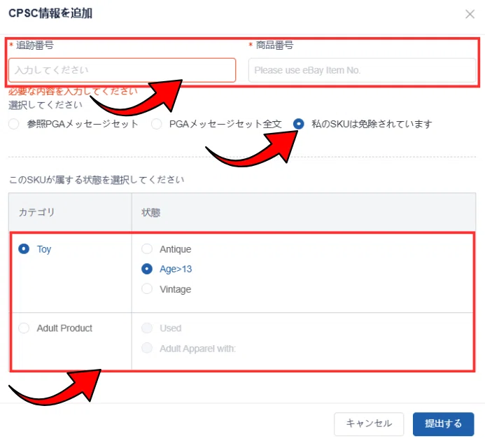Viewport: 485px width, 441px height.
Task: Select the Toy category radio button
Action: click(x=24, y=248)
